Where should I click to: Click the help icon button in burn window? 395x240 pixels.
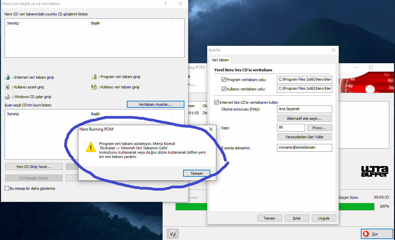click(173, 234)
